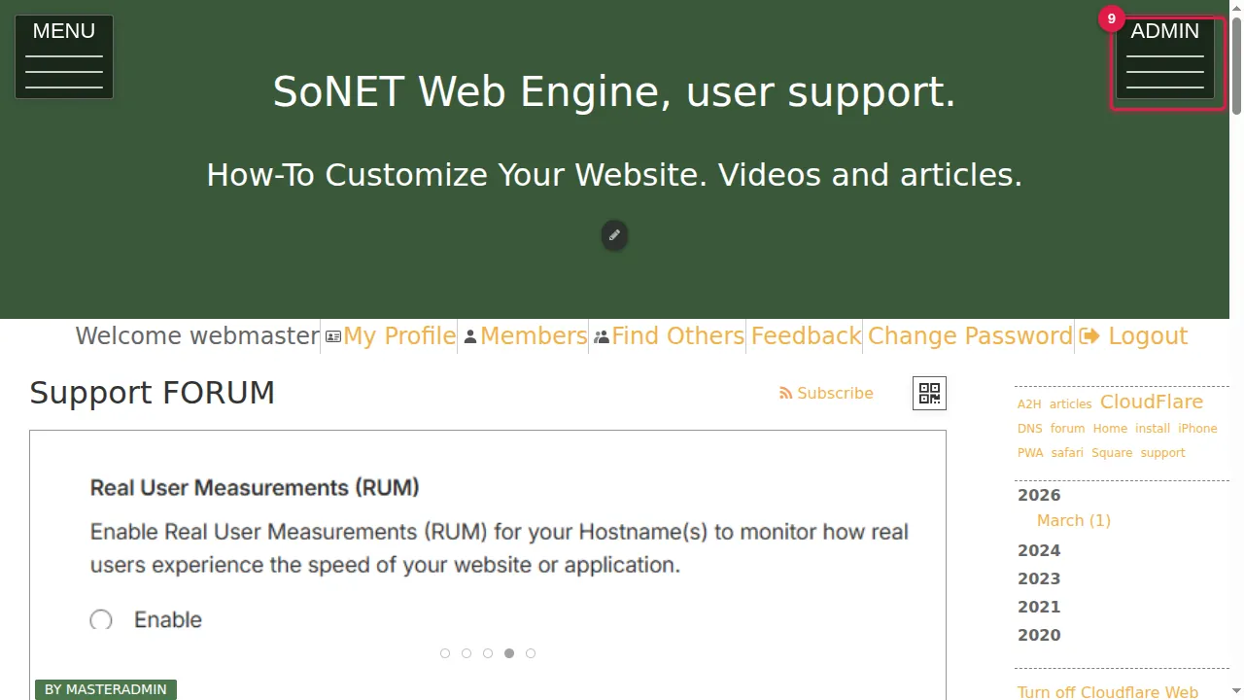Click the Square tag

point(1112,453)
